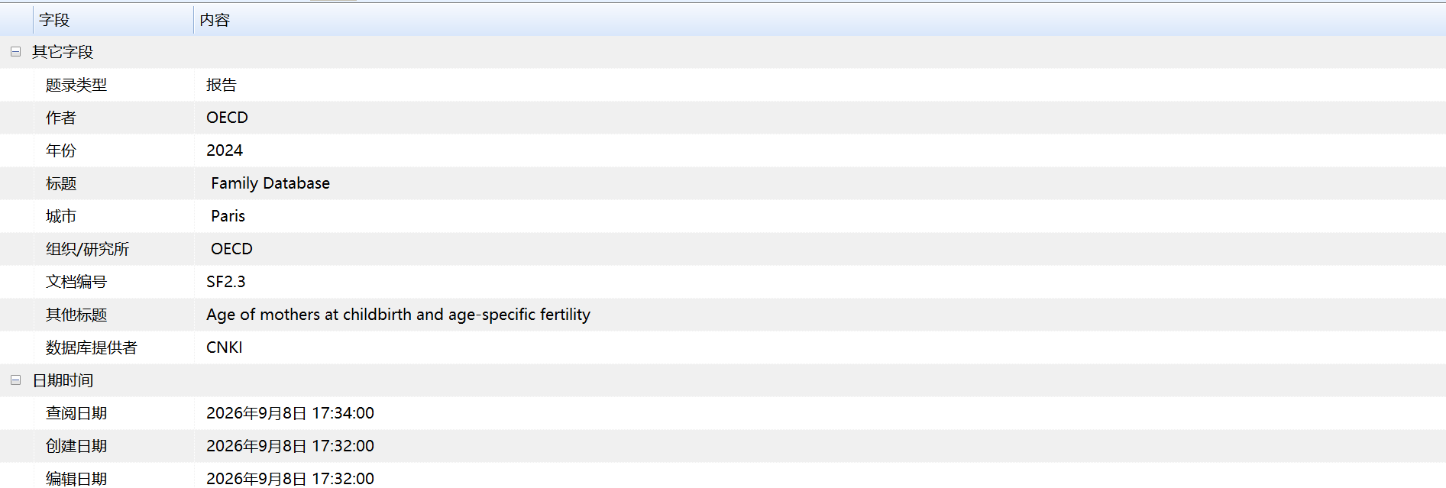This screenshot has width=1446, height=488.
Task: Edit the 题录类型 value 报告
Action: 820,85
